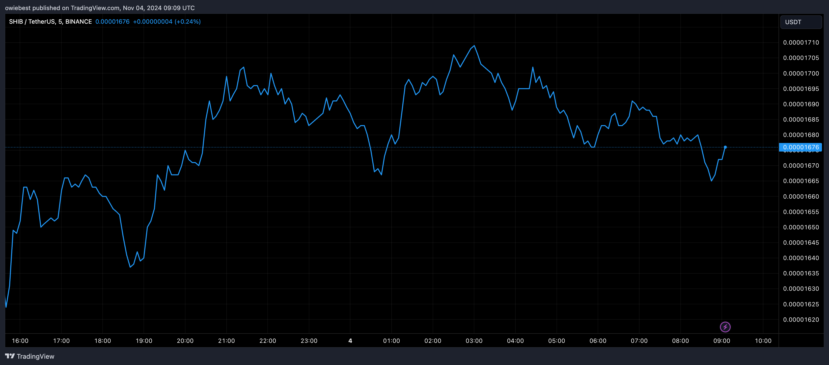Click the 0.00001710 price axis label

[x=801, y=42]
